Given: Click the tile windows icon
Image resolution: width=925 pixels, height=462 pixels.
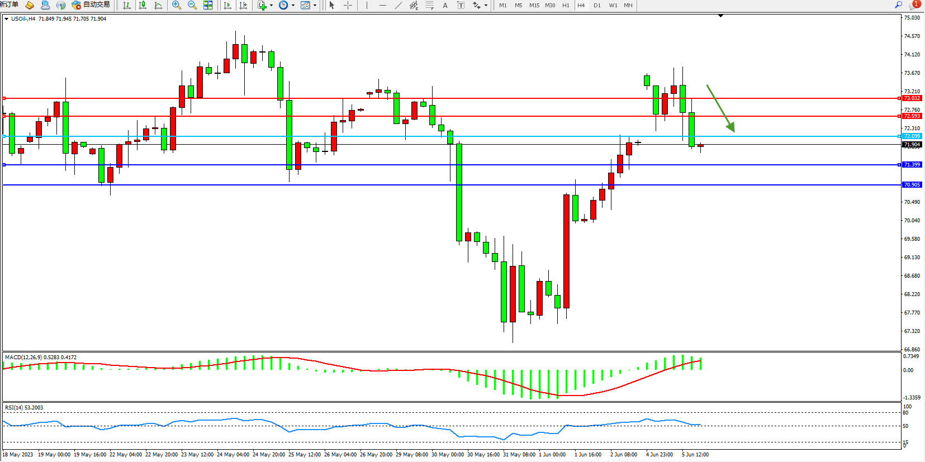Looking at the screenshot, I should 208,5.
